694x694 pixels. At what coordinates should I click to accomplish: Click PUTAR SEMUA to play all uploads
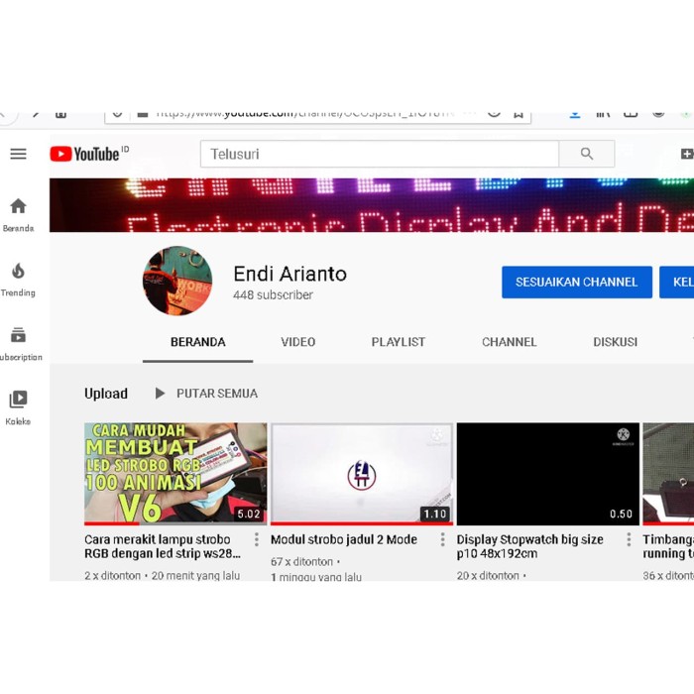(206, 394)
